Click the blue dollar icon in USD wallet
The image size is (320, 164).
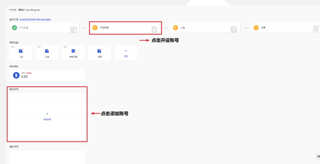coord(16,75)
